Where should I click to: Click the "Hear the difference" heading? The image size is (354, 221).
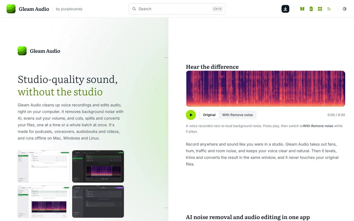[x=212, y=67]
